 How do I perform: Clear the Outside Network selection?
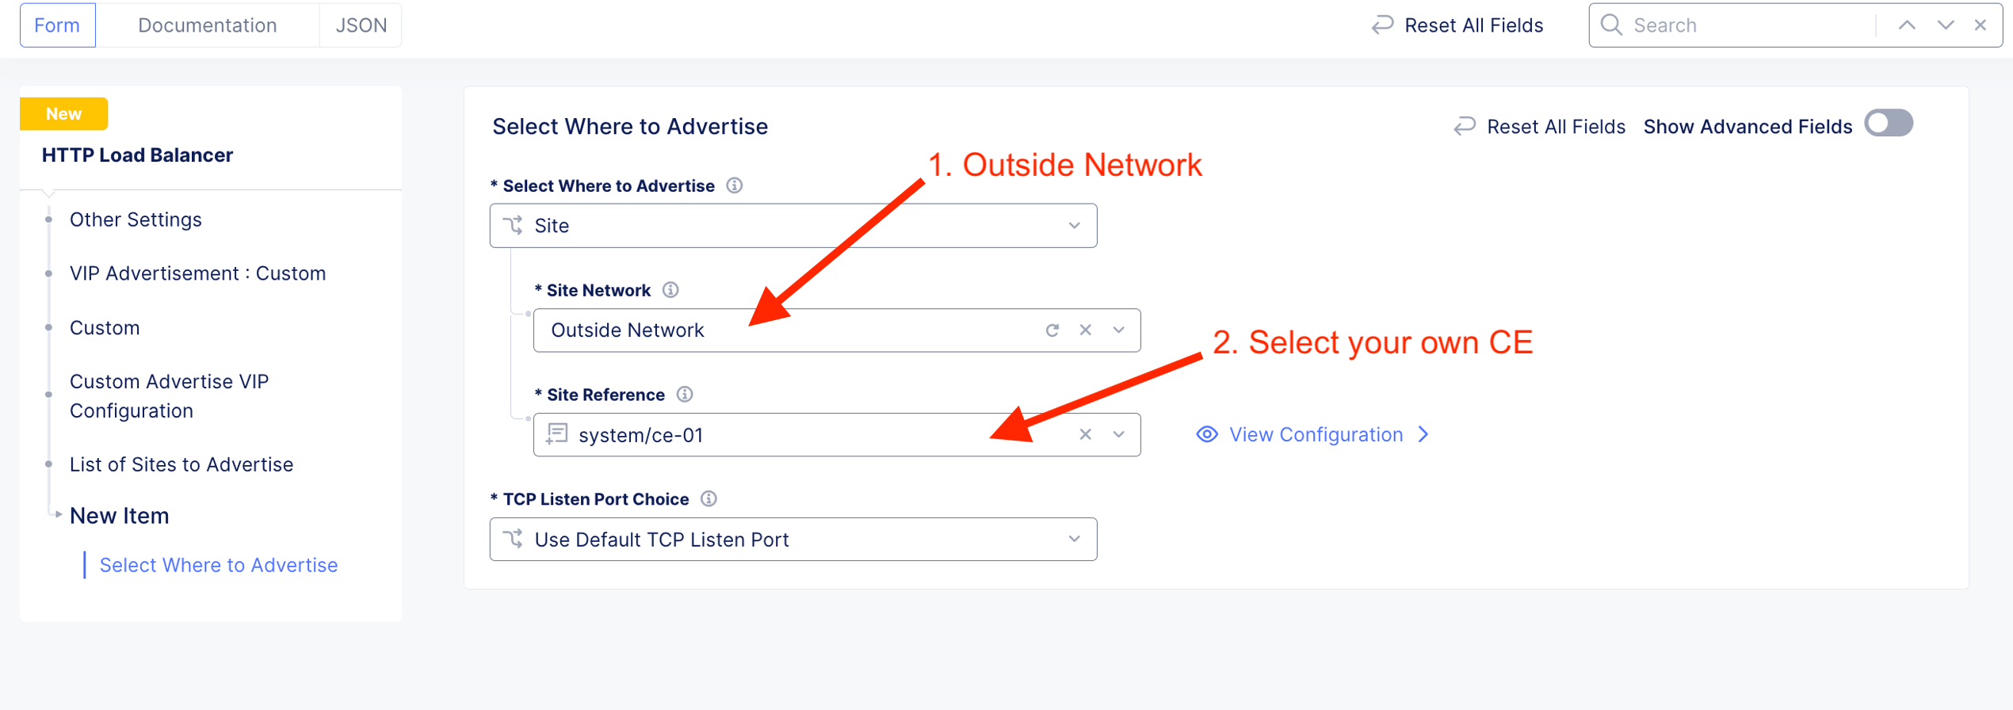point(1086,330)
